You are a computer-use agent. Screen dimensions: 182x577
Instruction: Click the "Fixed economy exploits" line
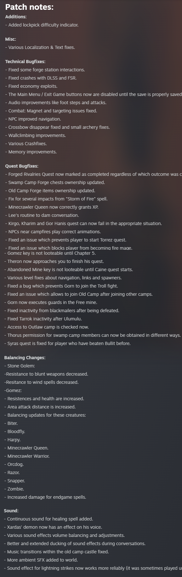click(31, 86)
